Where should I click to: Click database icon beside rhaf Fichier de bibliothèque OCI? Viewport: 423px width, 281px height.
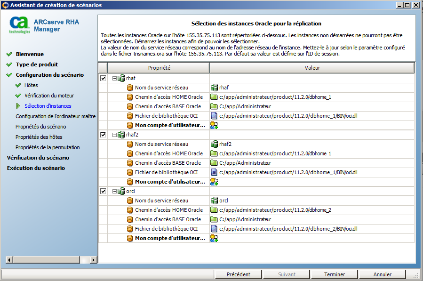[x=130, y=116]
